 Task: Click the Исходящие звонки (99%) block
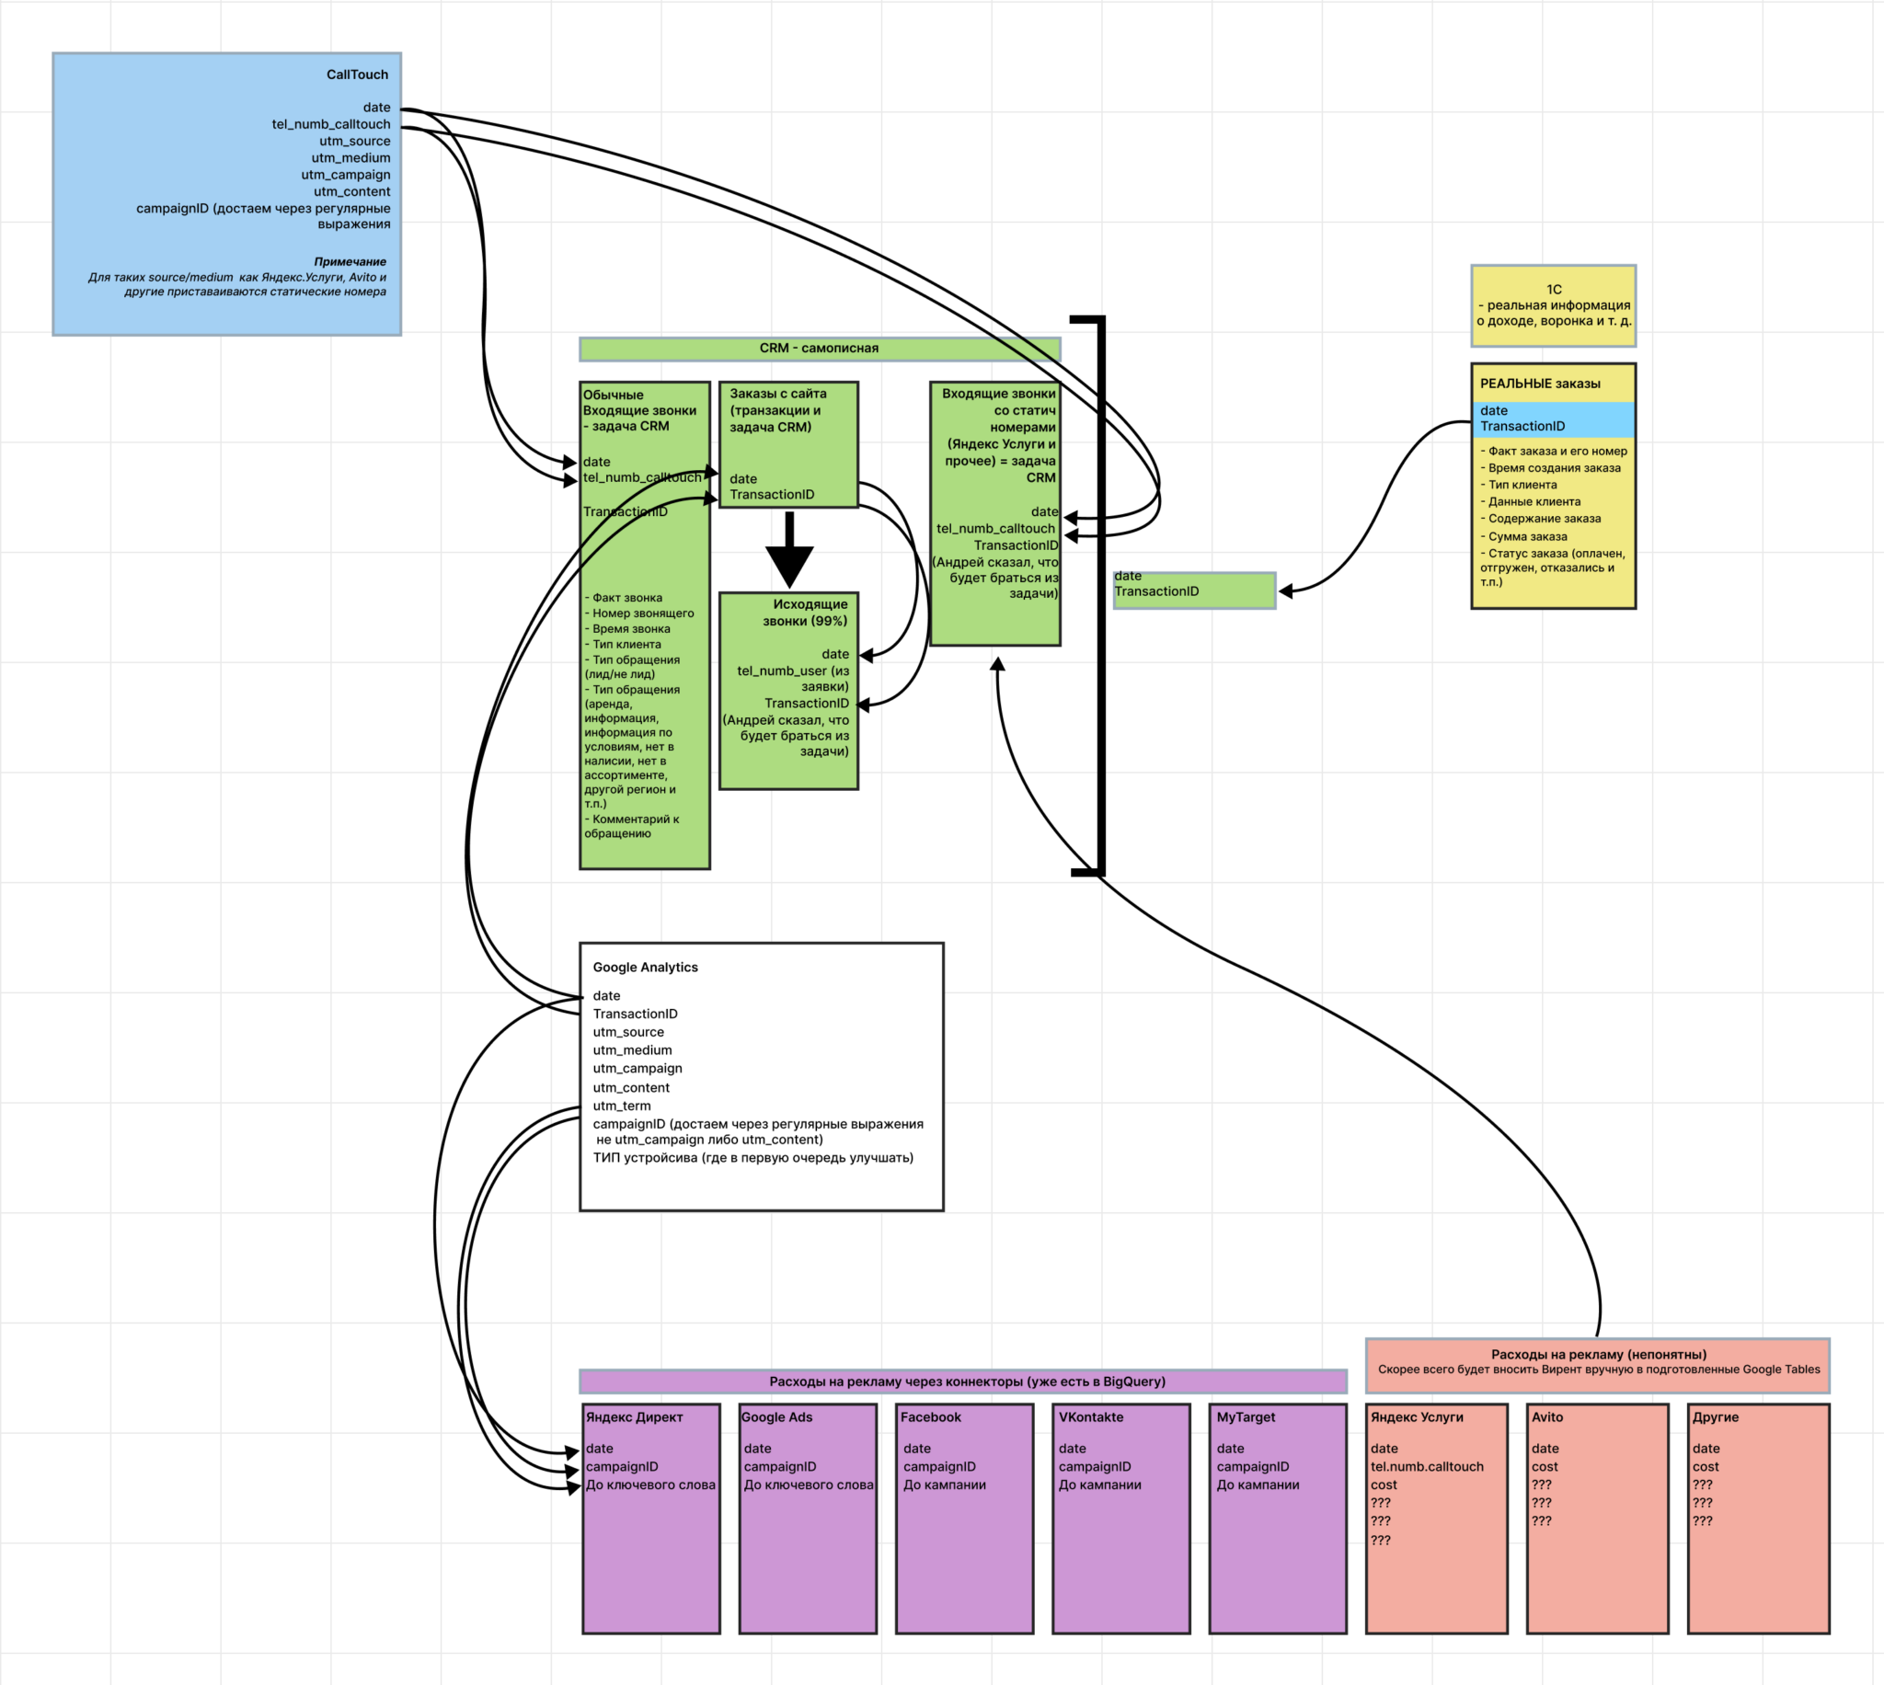(788, 691)
